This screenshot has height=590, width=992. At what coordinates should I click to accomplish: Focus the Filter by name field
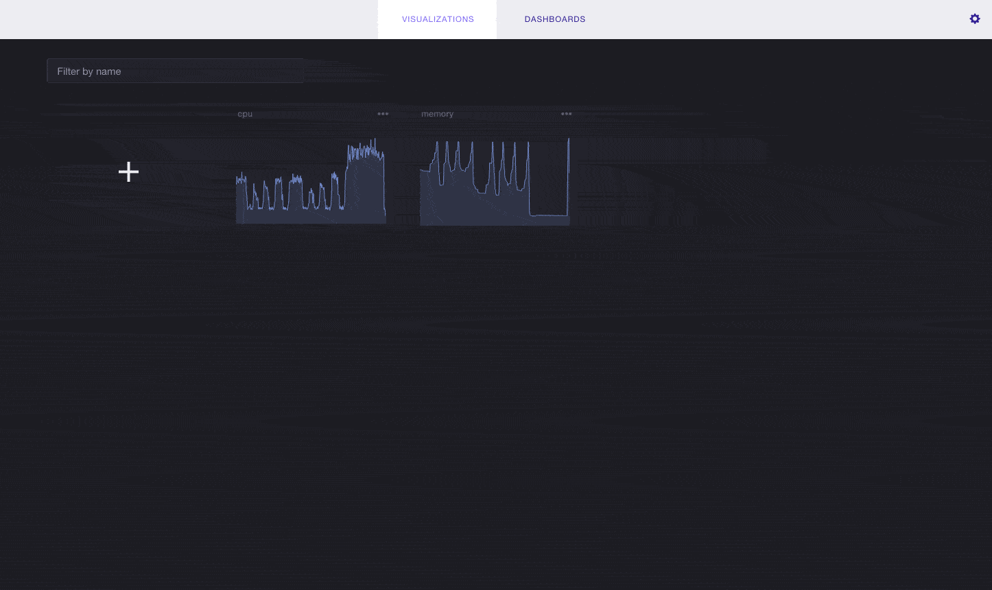[x=175, y=71]
